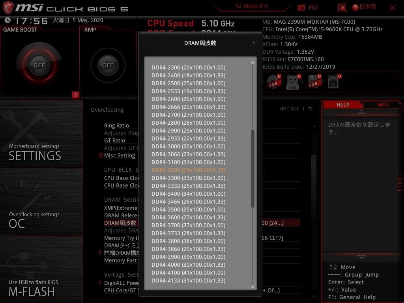Click the hard disk boot priority icon
This screenshot has height=303, width=404.
coord(334,82)
